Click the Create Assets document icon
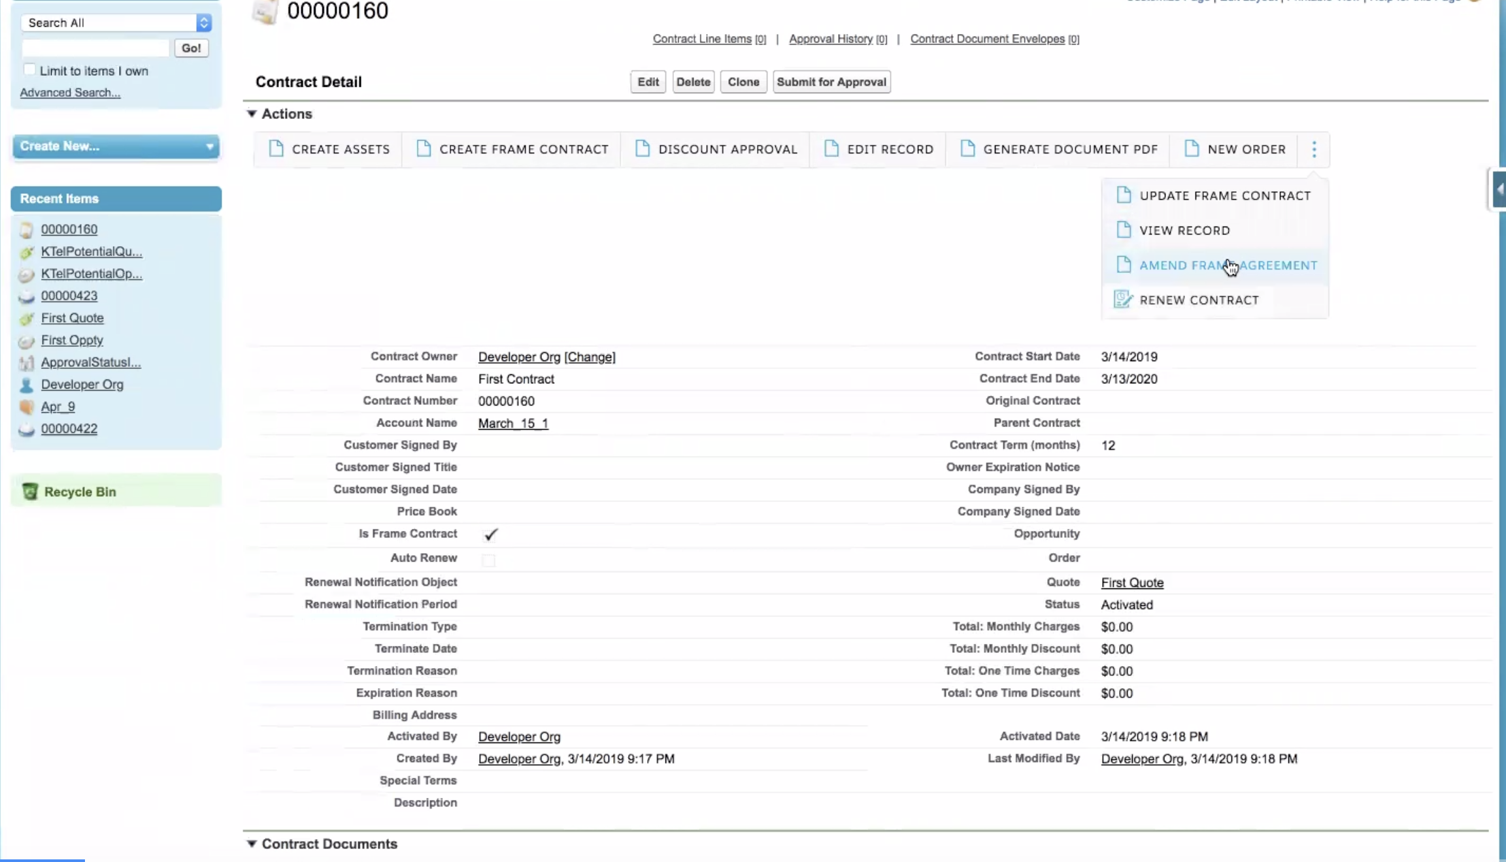The width and height of the screenshot is (1506, 862). pyautogui.click(x=276, y=149)
